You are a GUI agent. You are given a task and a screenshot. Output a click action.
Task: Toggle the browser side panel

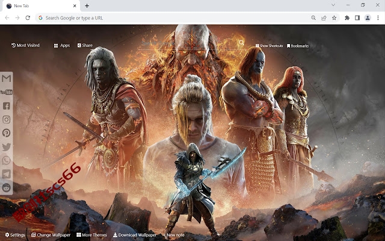point(357,17)
